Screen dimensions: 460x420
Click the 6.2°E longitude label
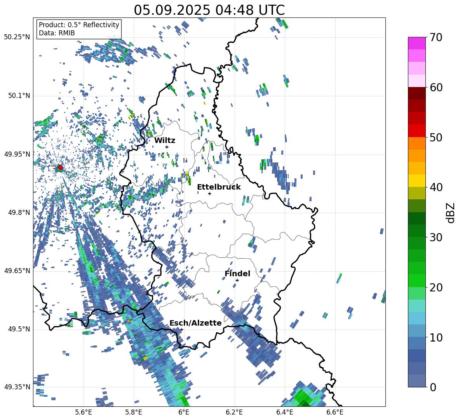(234, 412)
